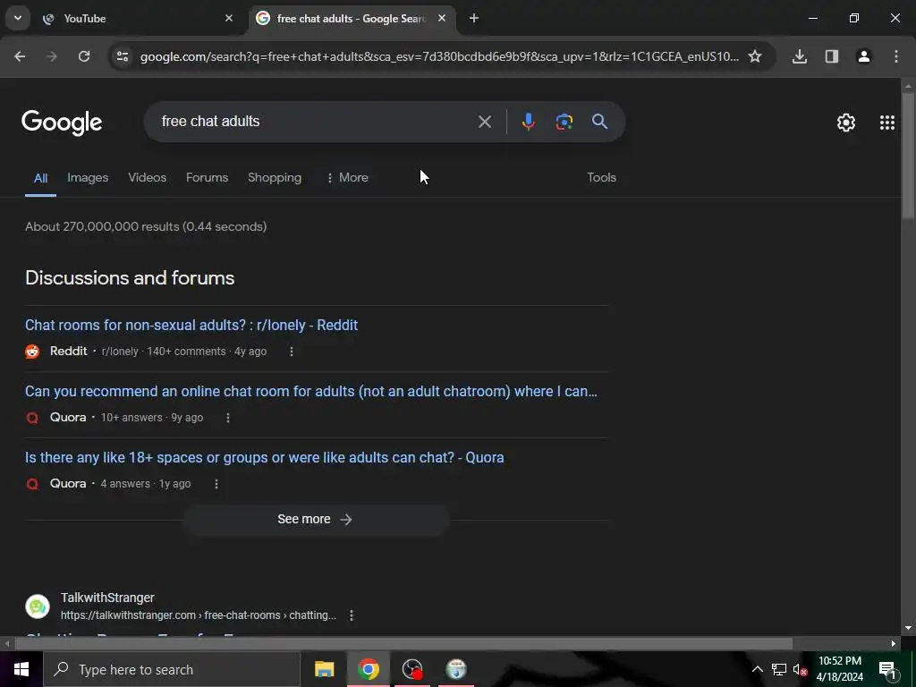Select the Videos results tab
The height and width of the screenshot is (687, 916).
[x=148, y=178]
